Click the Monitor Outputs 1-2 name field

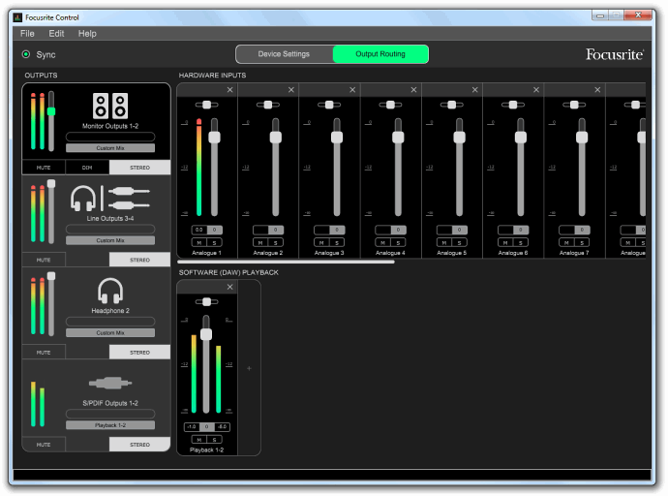coord(110,137)
